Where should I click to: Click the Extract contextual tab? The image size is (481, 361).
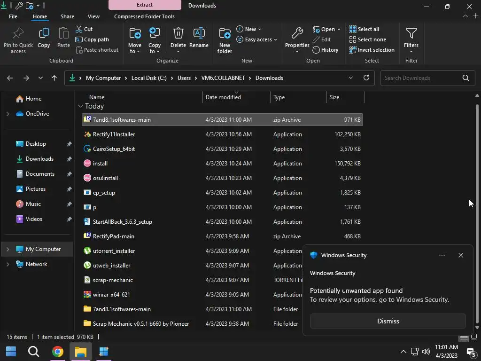pyautogui.click(x=145, y=5)
